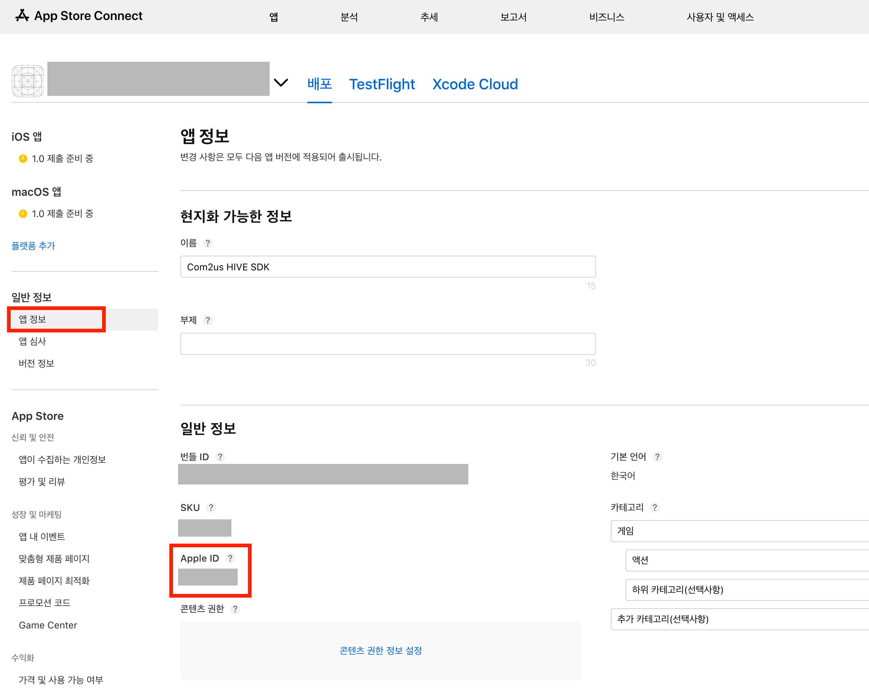Screen dimensions: 869x692
Task: Expand the app switcher chevron dropdown
Action: click(281, 83)
